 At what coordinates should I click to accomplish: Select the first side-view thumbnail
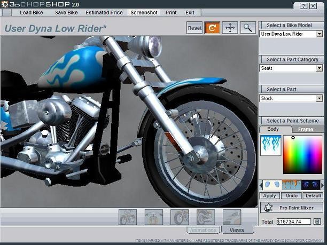128,217
